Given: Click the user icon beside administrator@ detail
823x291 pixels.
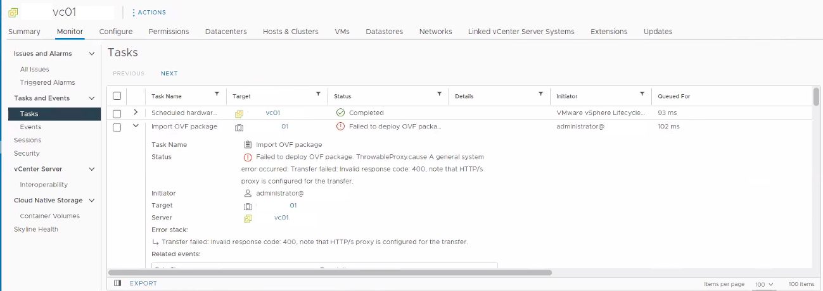Looking at the screenshot, I should (x=248, y=194).
